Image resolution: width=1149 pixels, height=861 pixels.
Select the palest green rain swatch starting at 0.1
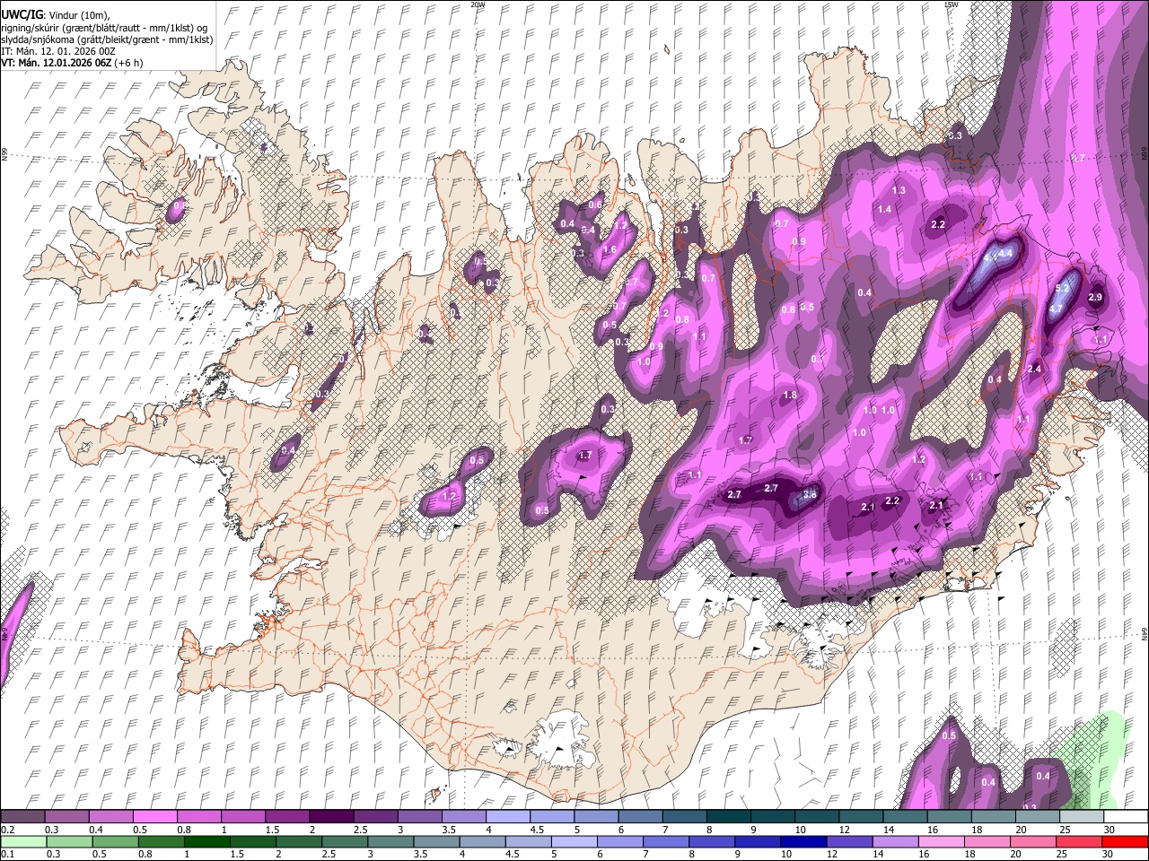pos(22,841)
